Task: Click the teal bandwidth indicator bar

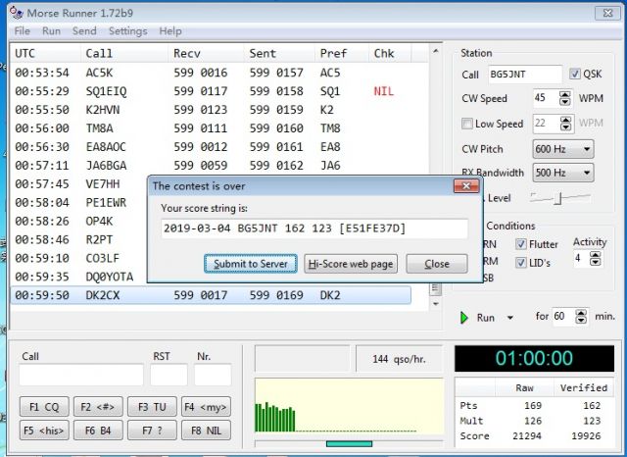Action: pyautogui.click(x=349, y=443)
